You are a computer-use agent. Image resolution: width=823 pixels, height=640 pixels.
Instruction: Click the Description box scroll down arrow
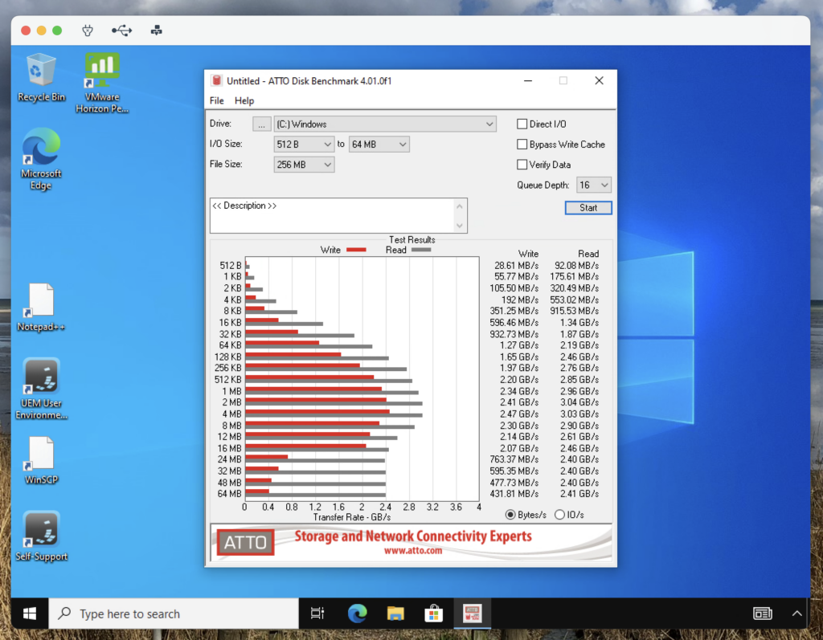pos(460,226)
